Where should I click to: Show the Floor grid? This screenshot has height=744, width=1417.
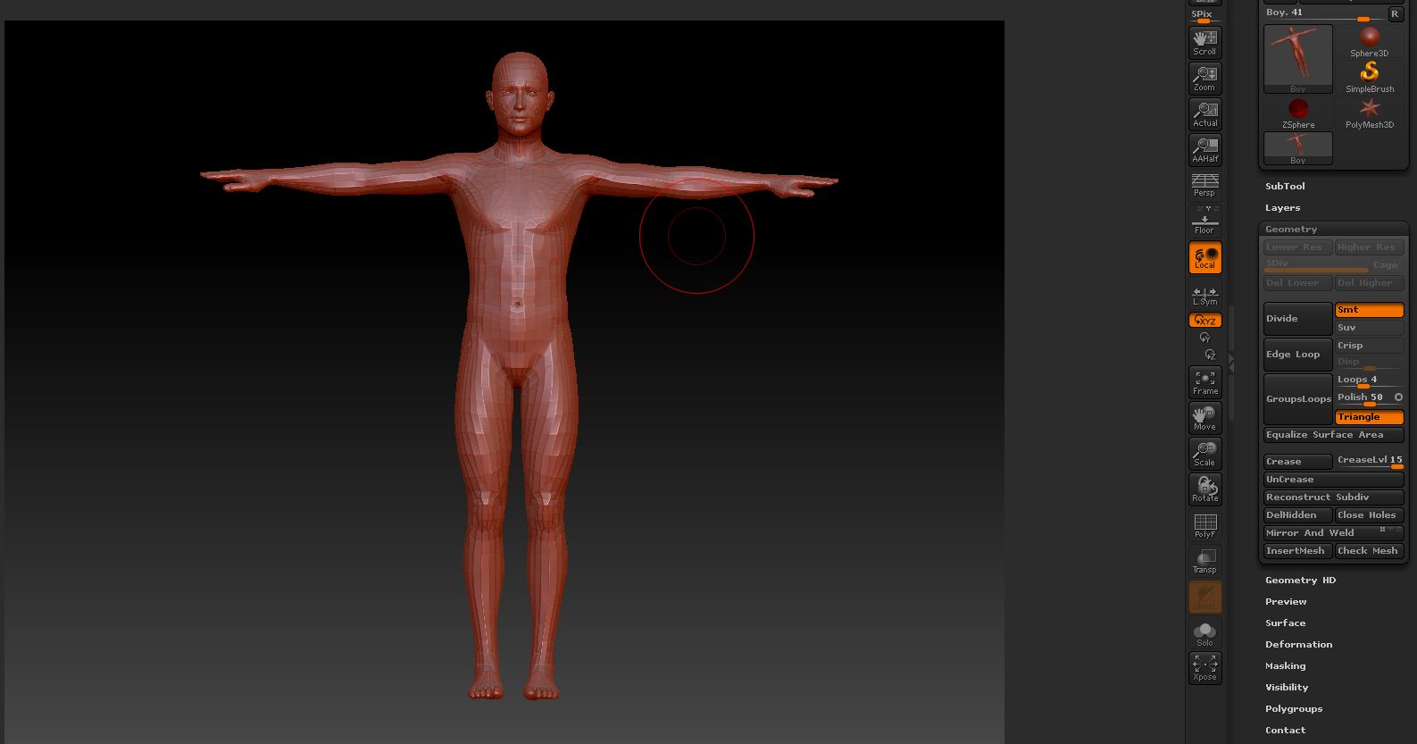click(x=1204, y=221)
